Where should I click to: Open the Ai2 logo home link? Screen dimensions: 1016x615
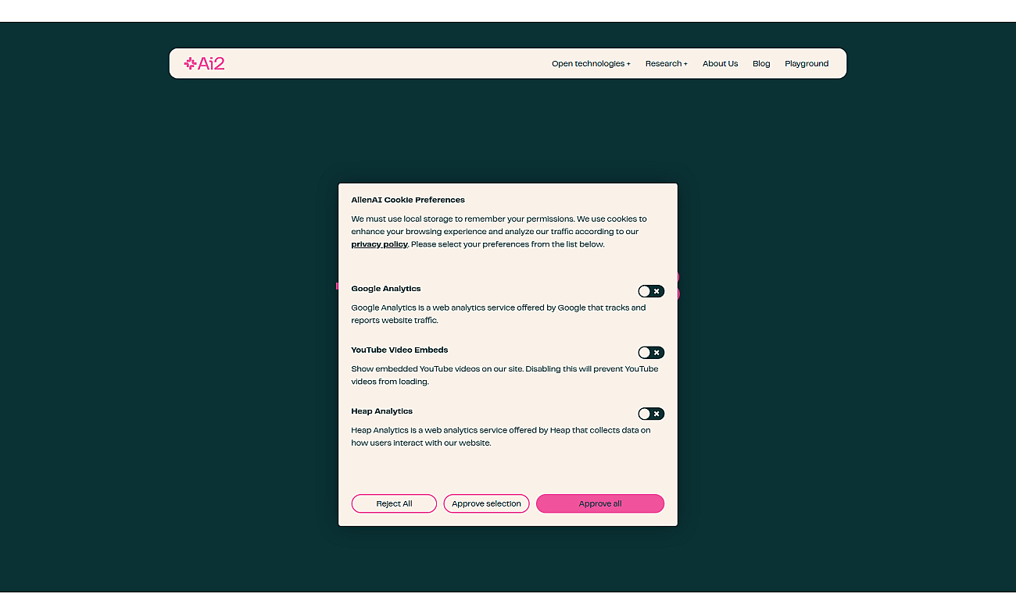click(204, 63)
